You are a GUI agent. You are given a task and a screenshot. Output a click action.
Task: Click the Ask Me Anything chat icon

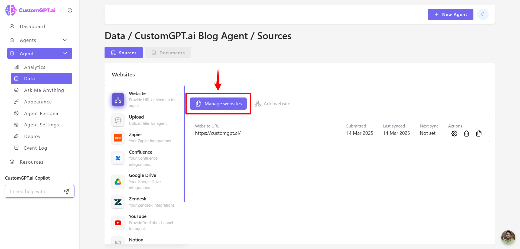(x=16, y=90)
